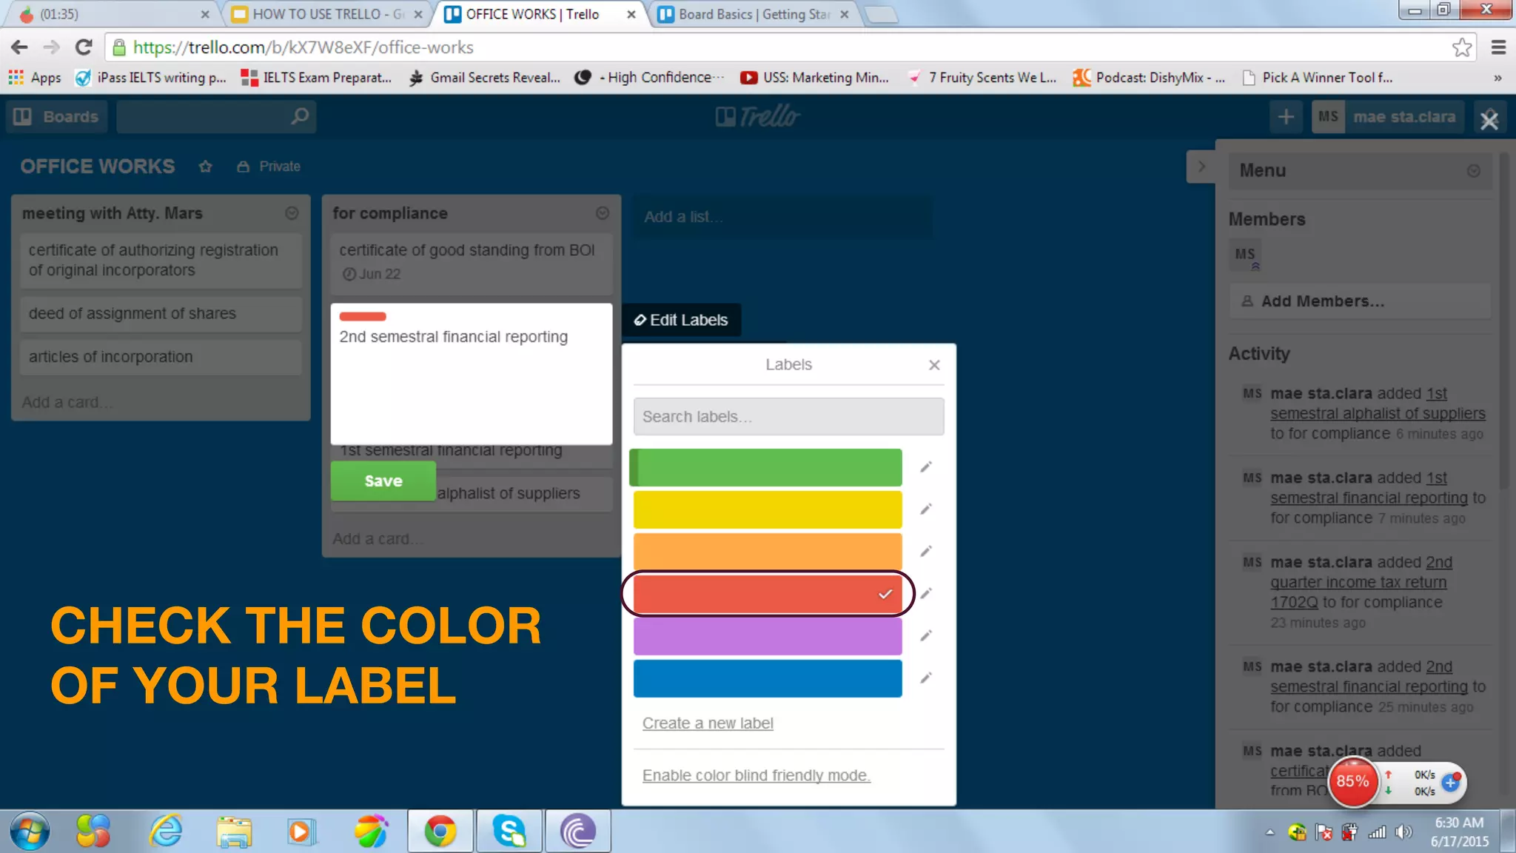The width and height of the screenshot is (1516, 853).
Task: Add a card to for compliance list
Action: point(378,539)
